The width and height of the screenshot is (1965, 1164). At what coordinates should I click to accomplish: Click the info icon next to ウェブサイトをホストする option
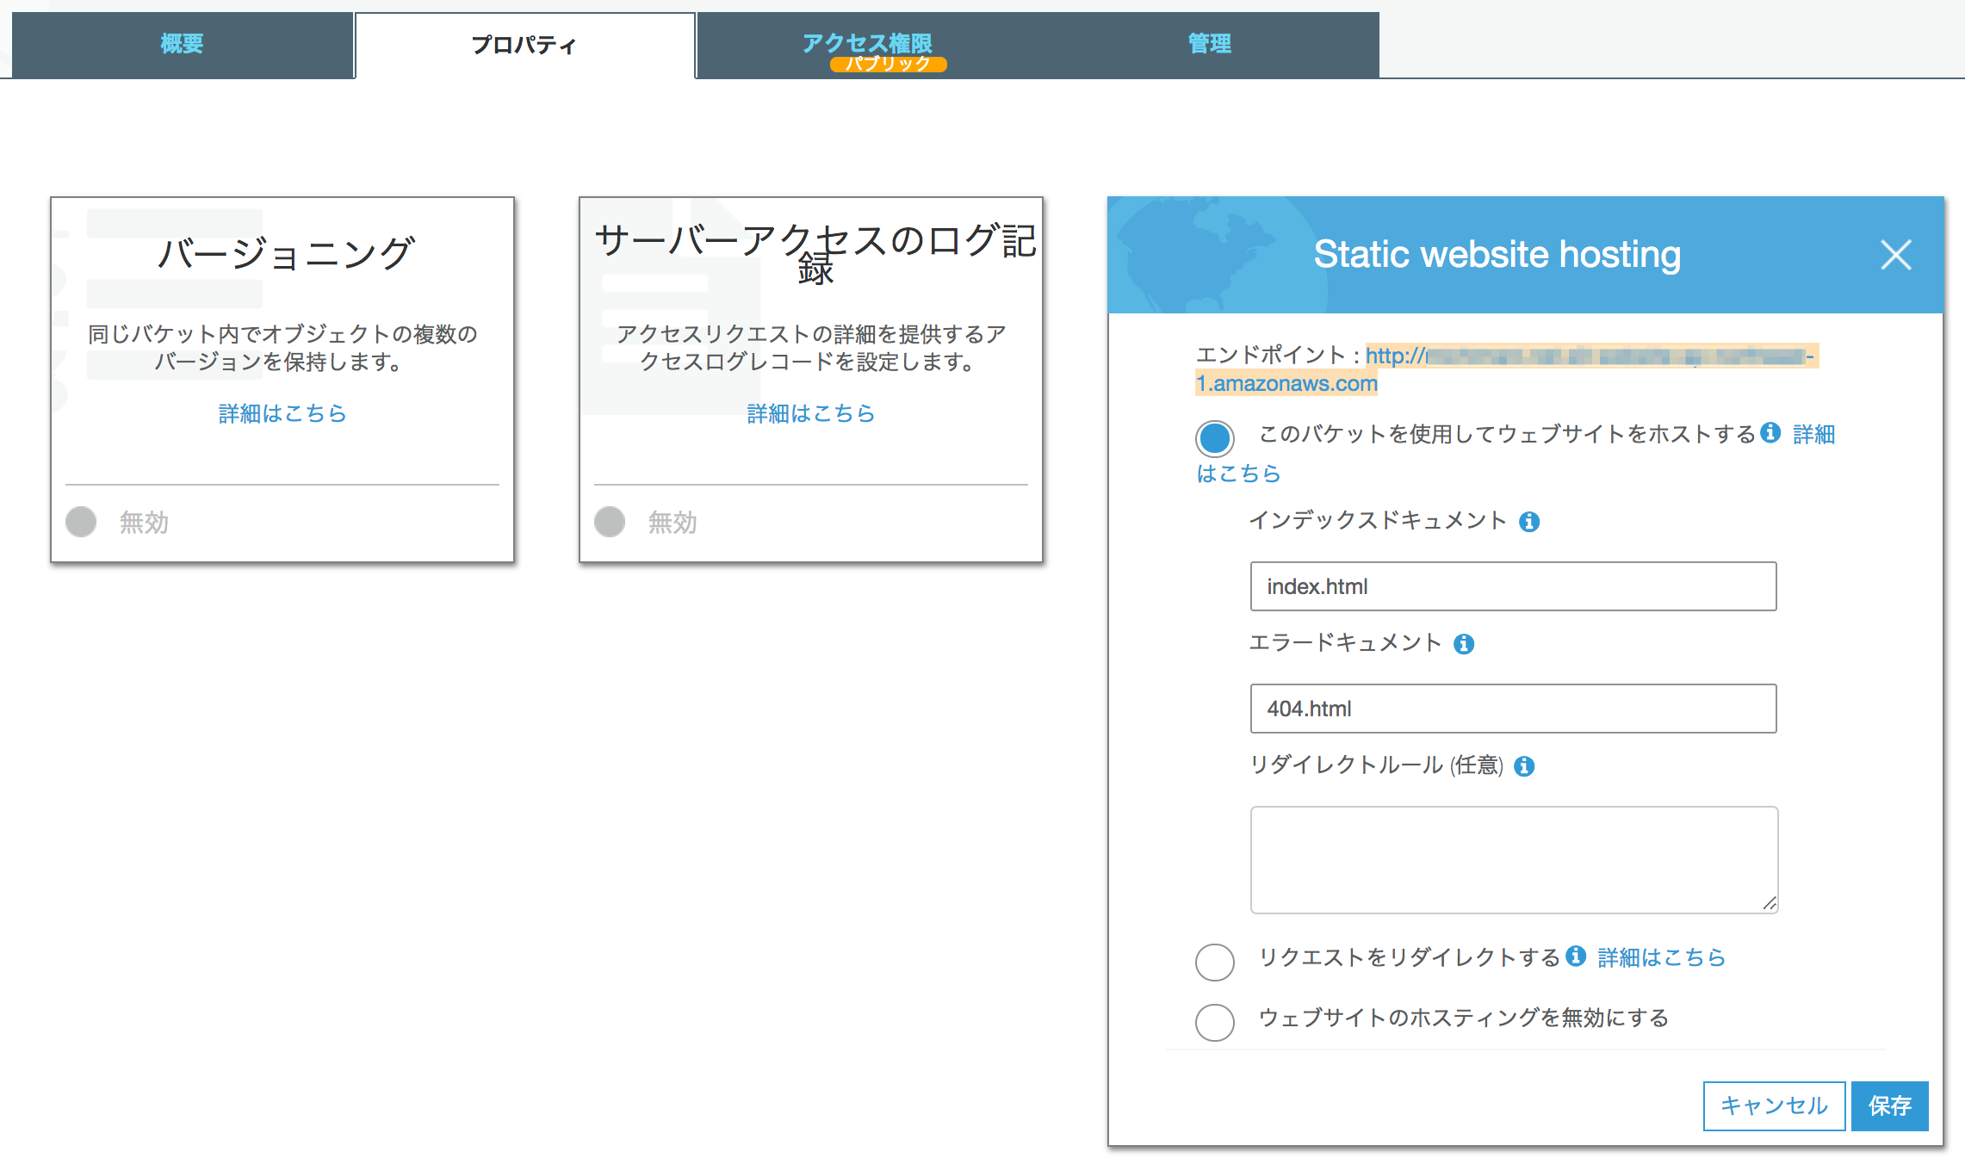click(1770, 435)
